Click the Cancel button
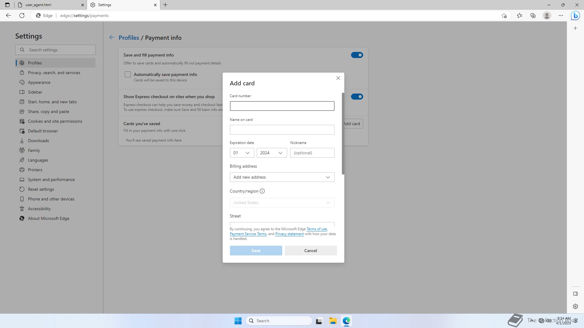 click(311, 251)
